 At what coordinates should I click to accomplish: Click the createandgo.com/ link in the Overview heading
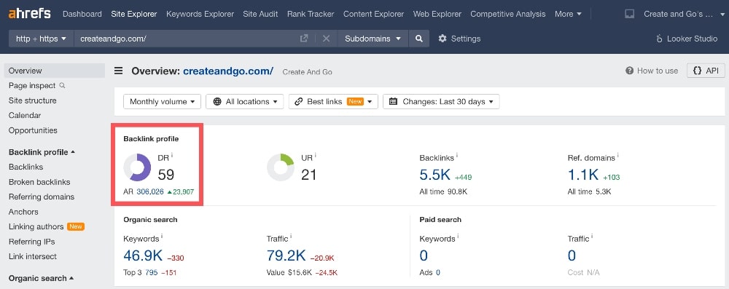click(x=228, y=71)
